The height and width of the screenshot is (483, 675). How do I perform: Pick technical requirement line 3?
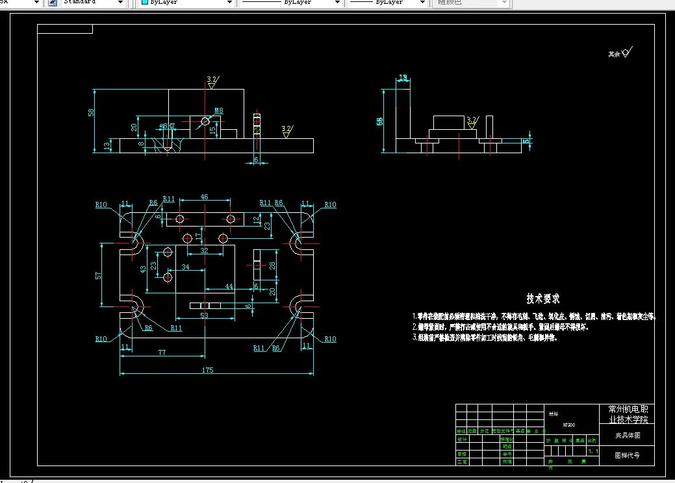[x=485, y=338]
